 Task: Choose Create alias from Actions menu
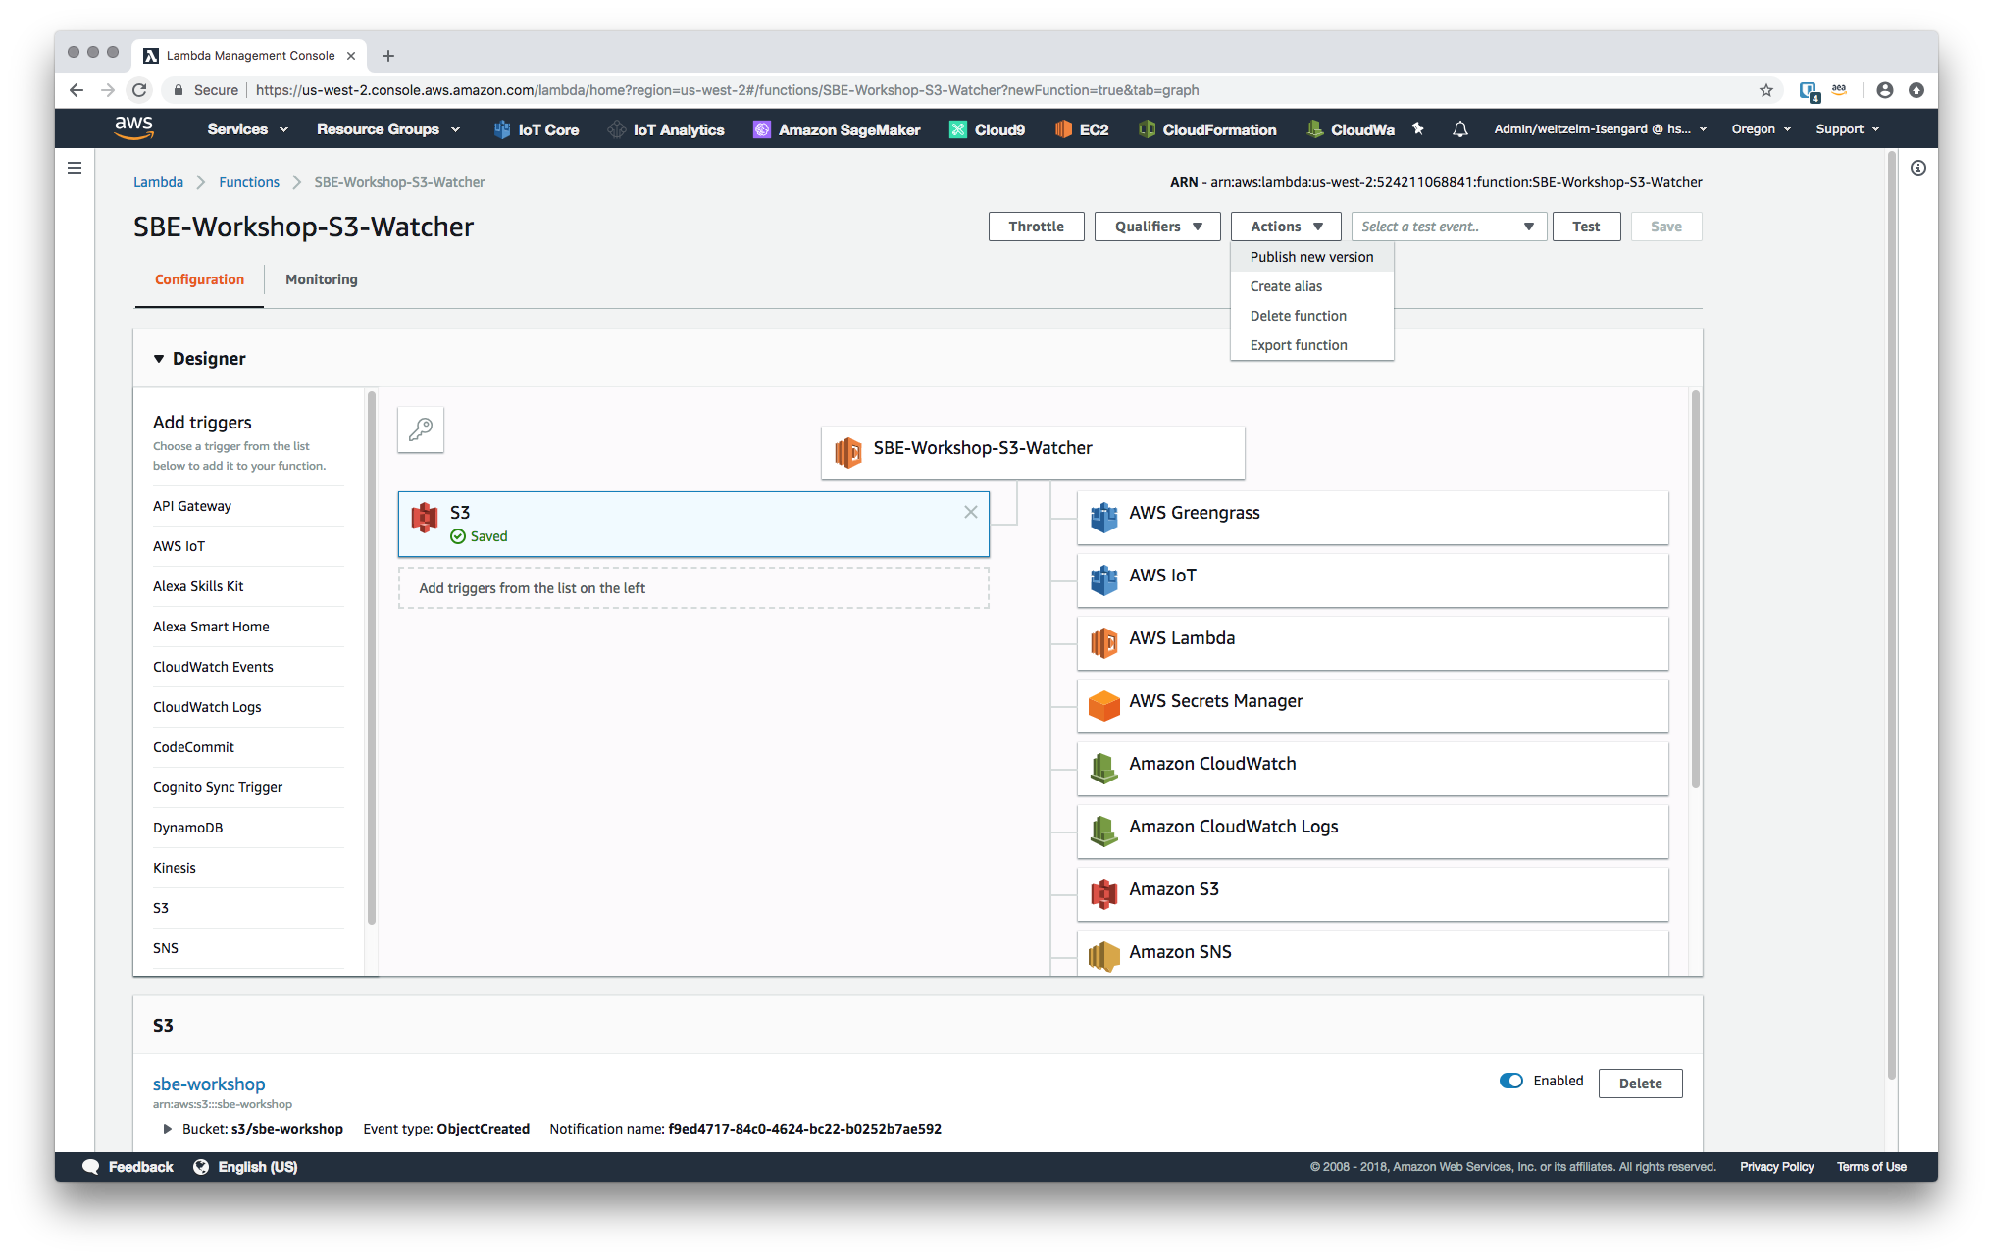click(1311, 286)
